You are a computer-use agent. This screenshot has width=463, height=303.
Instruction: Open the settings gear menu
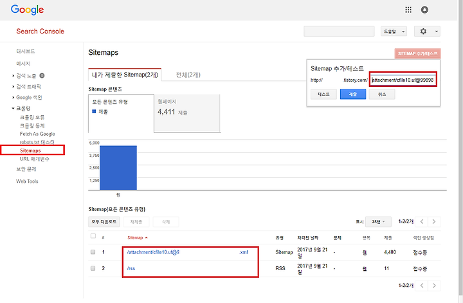pyautogui.click(x=423, y=32)
